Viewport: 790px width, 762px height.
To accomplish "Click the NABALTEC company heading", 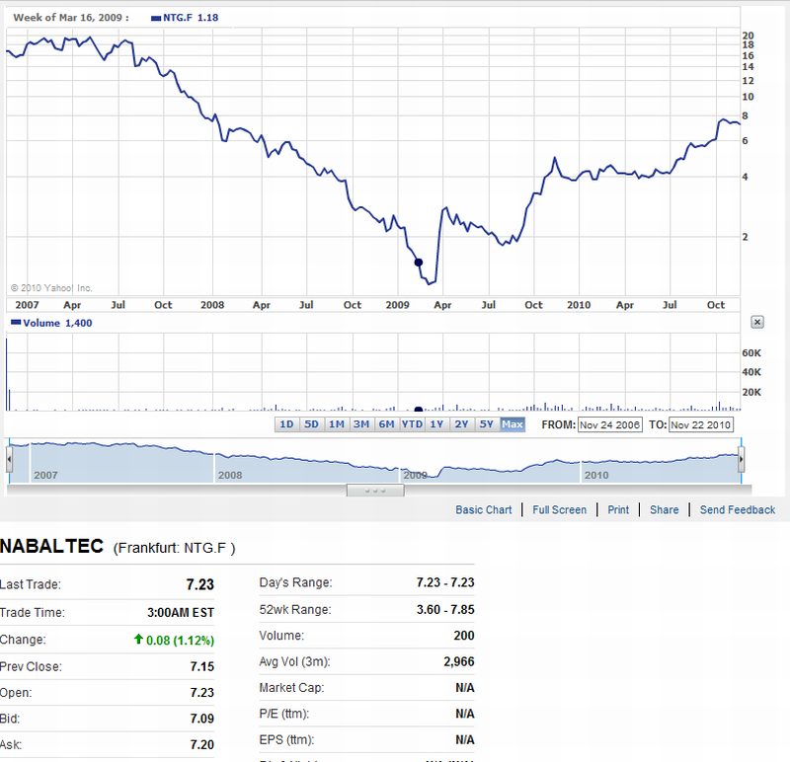I will click(x=52, y=546).
